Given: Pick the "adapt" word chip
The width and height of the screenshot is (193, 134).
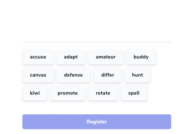Looking at the screenshot, I should pyautogui.click(x=71, y=57).
